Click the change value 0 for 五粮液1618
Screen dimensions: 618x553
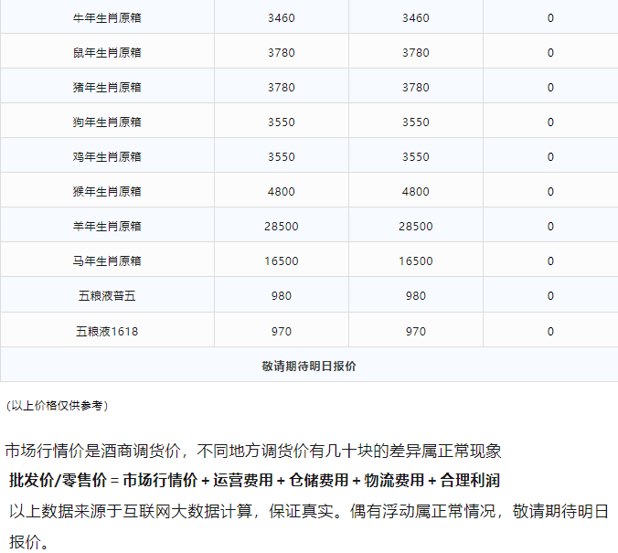pyautogui.click(x=550, y=332)
